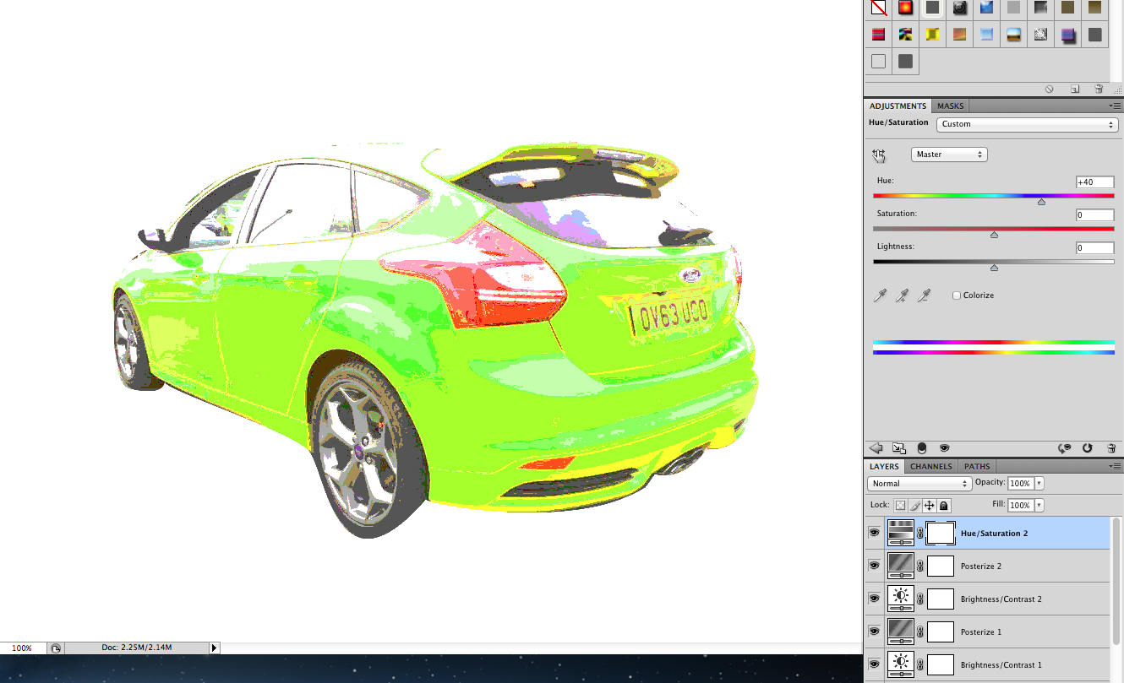The width and height of the screenshot is (1124, 683).
Task: Open the blend mode dropdown set to Normal
Action: (x=919, y=483)
